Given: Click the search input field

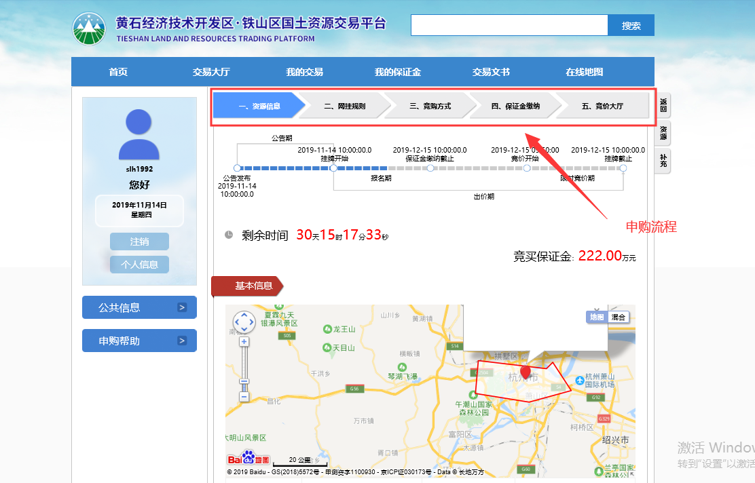Looking at the screenshot, I should click(509, 26).
